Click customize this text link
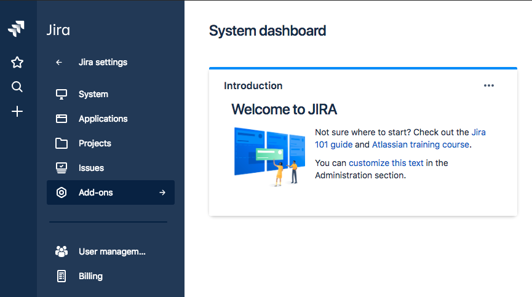The height and width of the screenshot is (297, 532). (x=386, y=163)
